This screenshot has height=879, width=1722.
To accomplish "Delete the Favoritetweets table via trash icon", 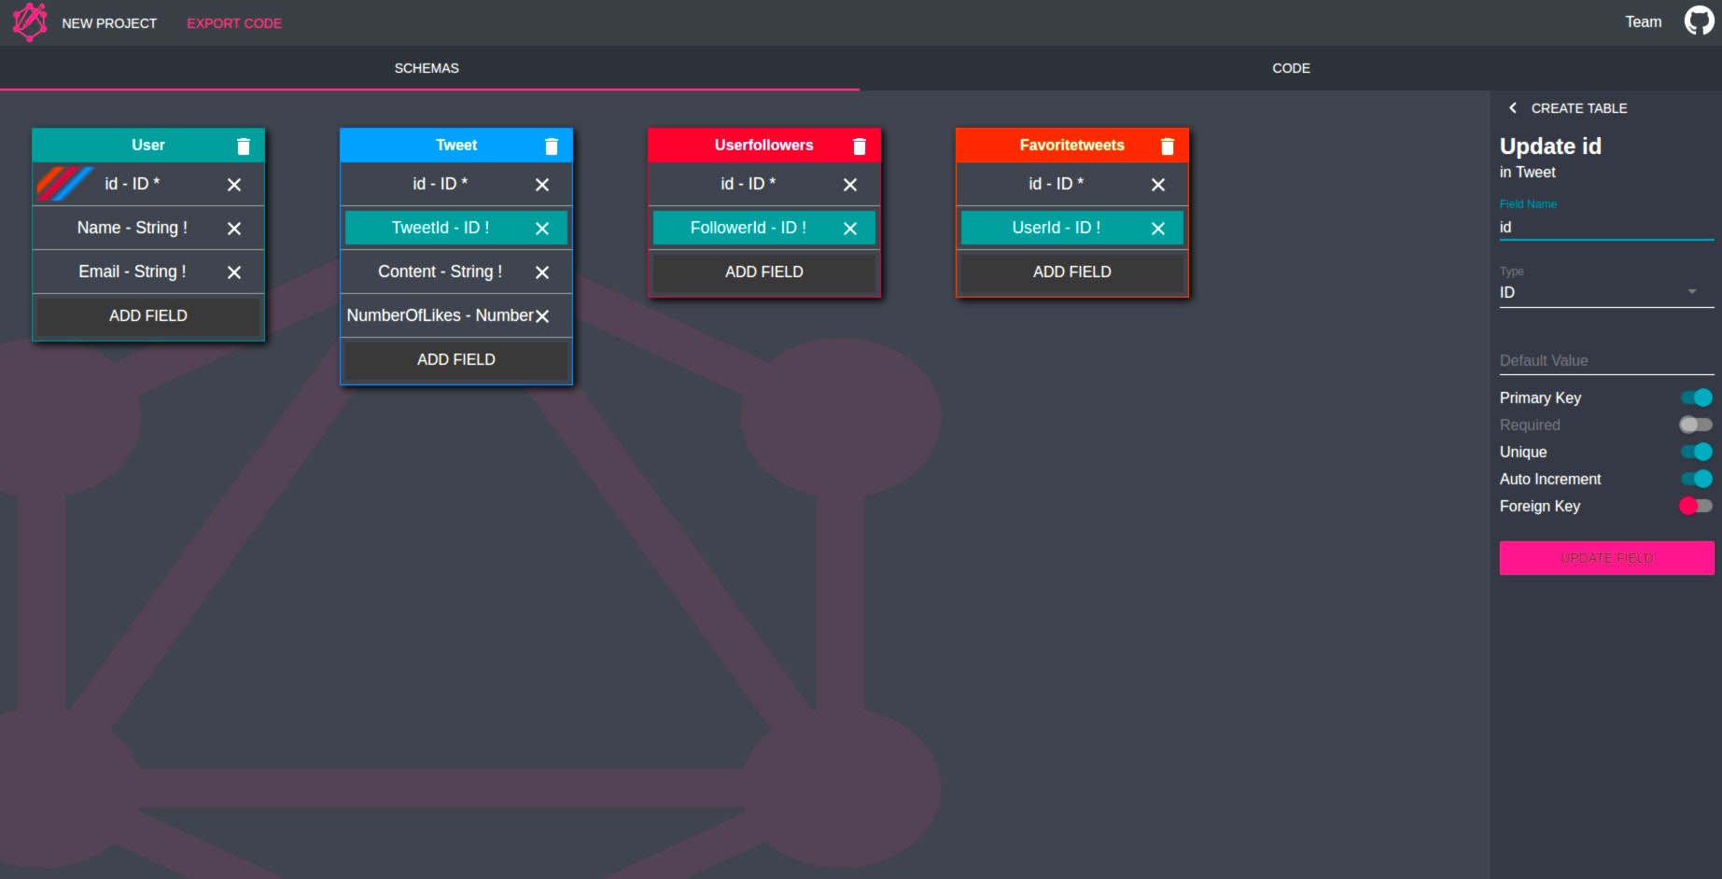I will (x=1168, y=146).
